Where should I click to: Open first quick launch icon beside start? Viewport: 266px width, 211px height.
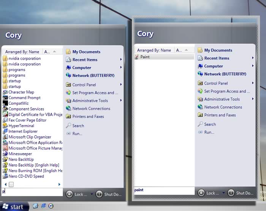[x=35, y=206]
